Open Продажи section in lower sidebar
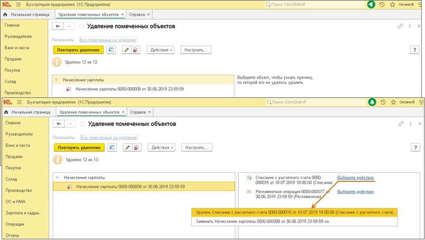 click(x=14, y=157)
